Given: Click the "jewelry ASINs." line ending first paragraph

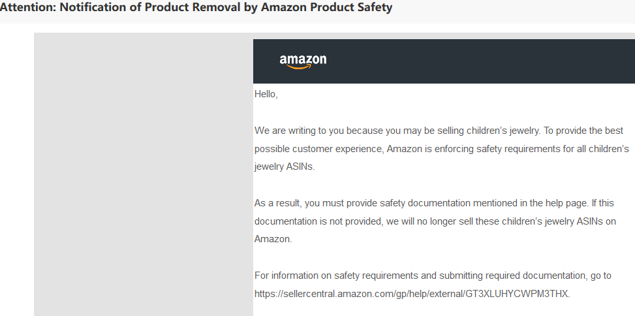Looking at the screenshot, I should point(285,167).
